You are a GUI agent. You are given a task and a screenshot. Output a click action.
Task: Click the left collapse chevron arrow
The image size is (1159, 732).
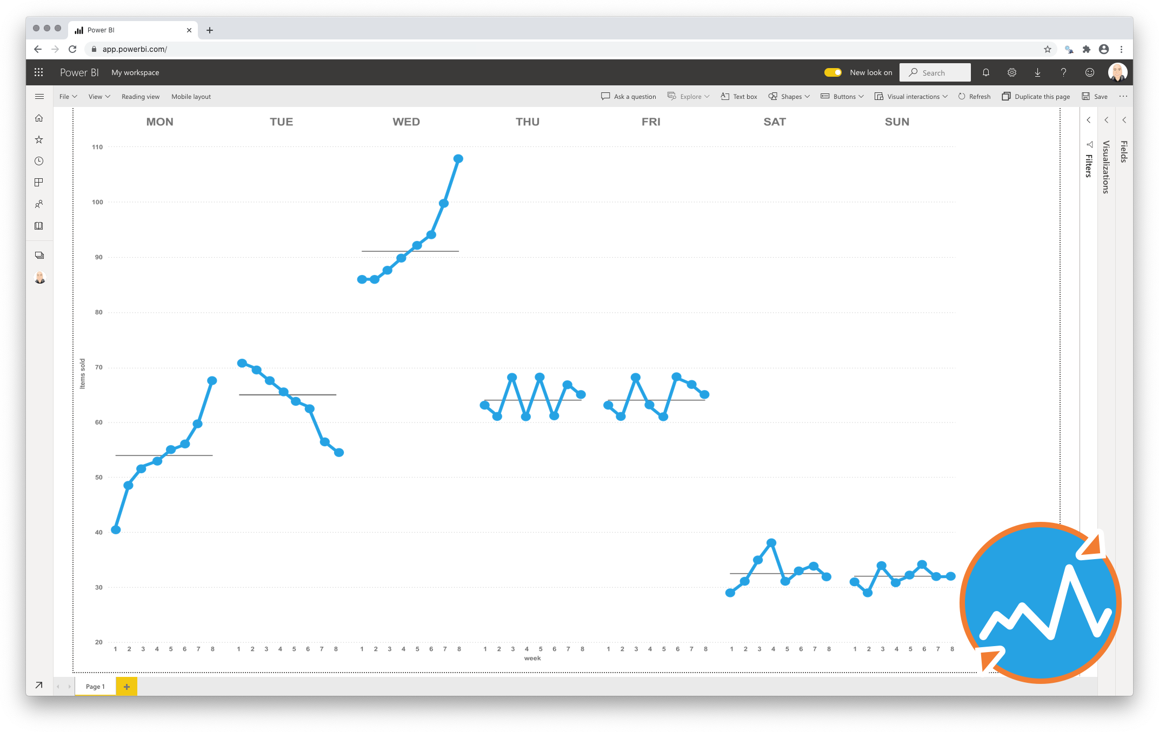click(x=1089, y=118)
